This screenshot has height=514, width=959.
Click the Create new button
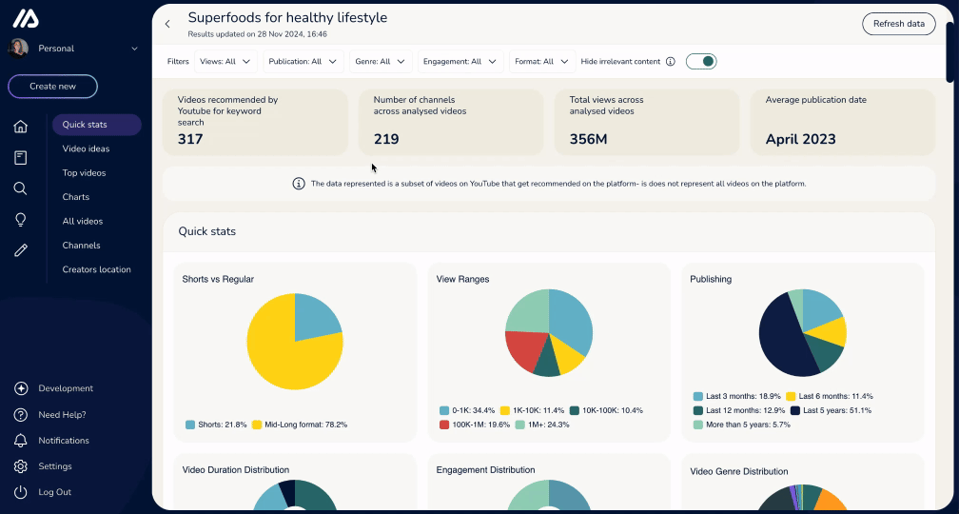coord(52,87)
